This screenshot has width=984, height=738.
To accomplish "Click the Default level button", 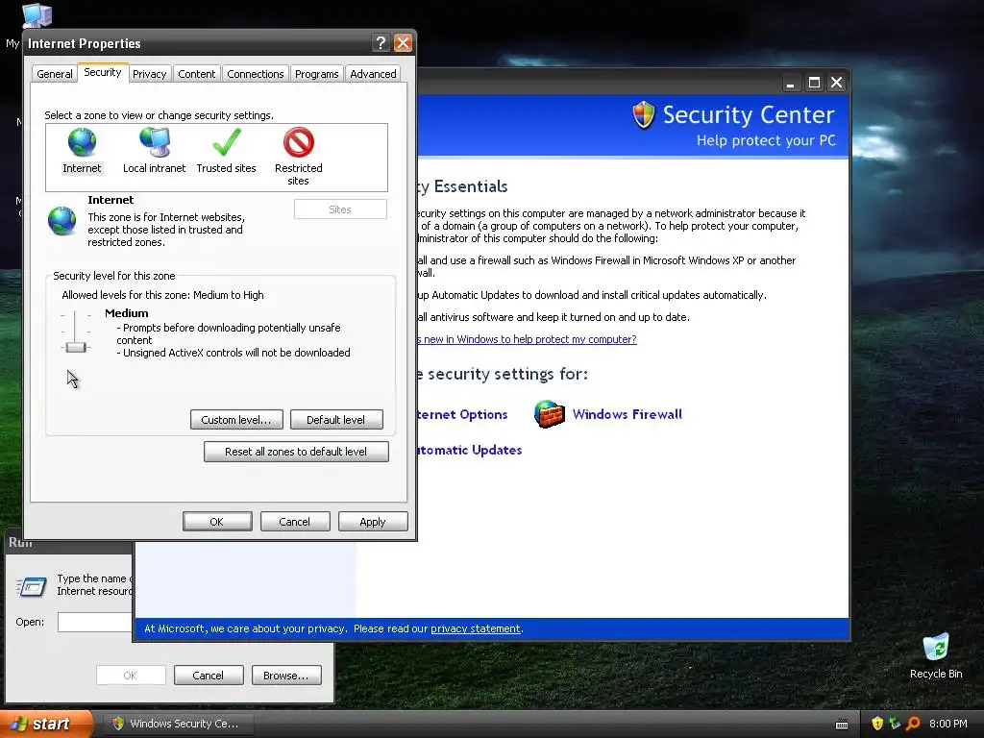I will click(336, 420).
